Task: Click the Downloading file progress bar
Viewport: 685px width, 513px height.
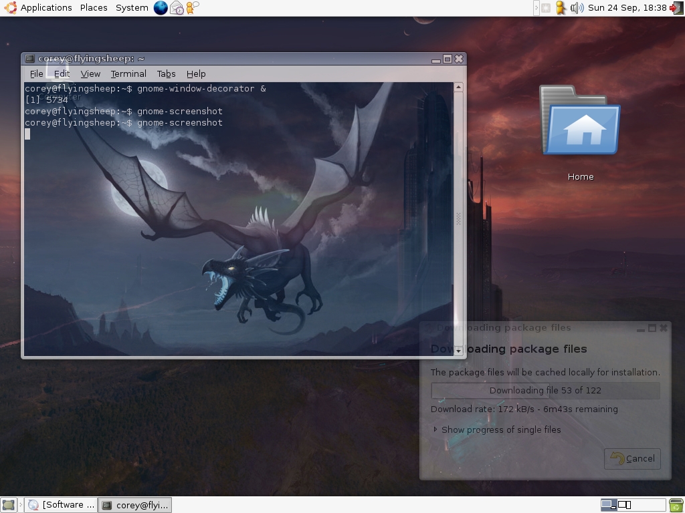Action: pos(545,390)
